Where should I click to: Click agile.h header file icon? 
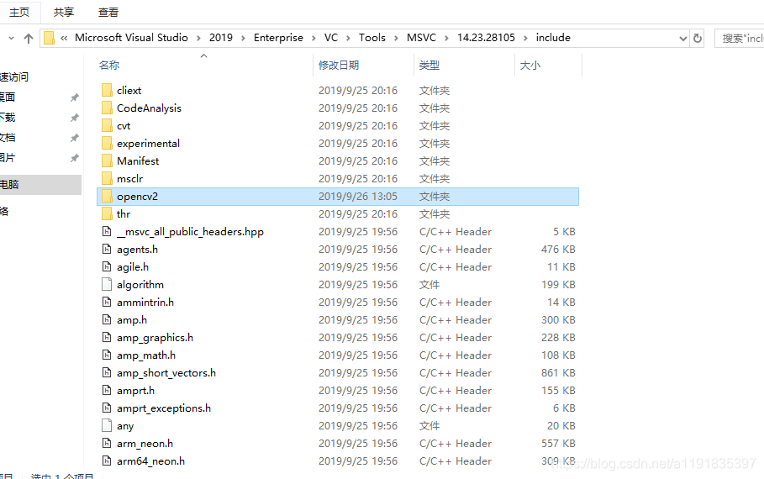tap(107, 266)
